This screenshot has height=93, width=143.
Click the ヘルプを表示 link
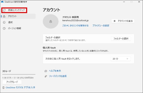55,71
